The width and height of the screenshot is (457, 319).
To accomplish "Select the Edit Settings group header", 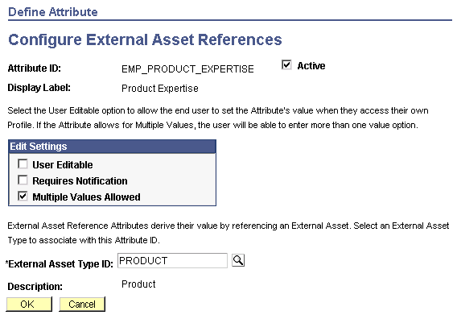I will 112,147.
